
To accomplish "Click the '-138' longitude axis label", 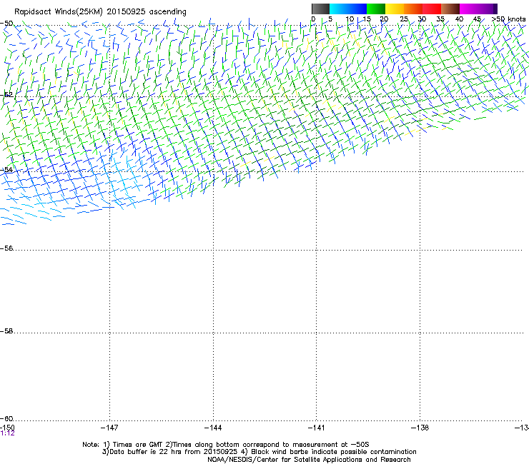I will click(x=420, y=428).
